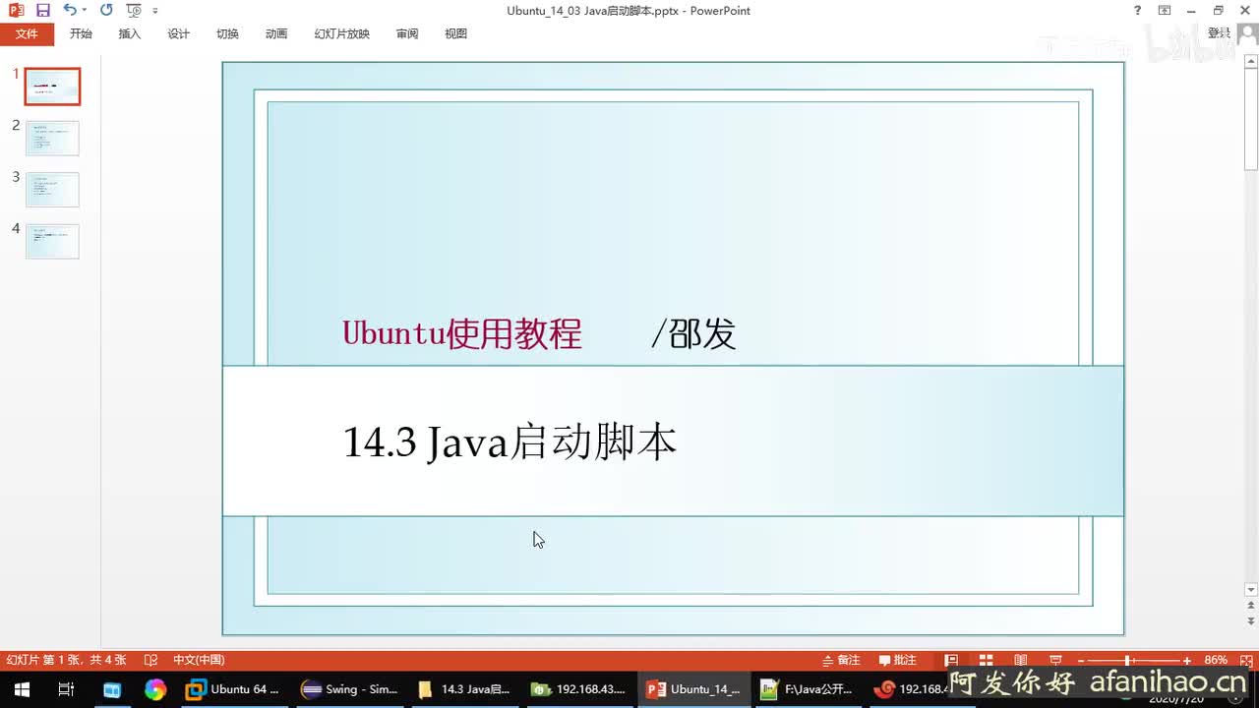Click the vertical scrollbar up arrow

tap(1251, 62)
